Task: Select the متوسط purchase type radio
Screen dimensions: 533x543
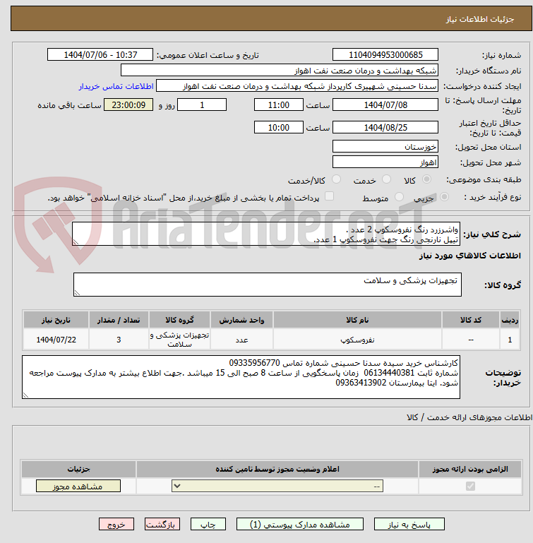Action: pyautogui.click(x=399, y=197)
